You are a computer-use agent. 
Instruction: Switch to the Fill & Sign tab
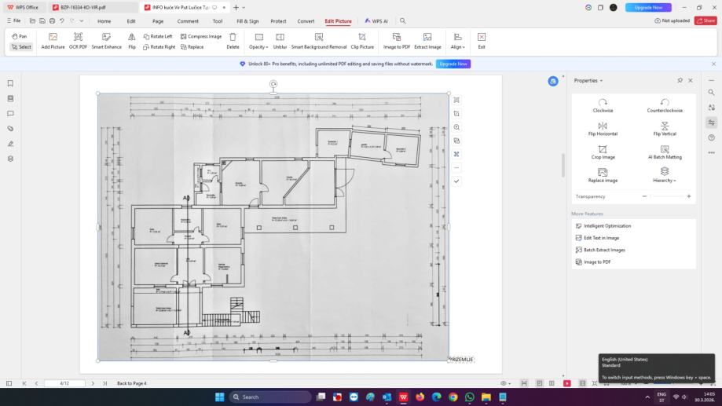tap(247, 21)
